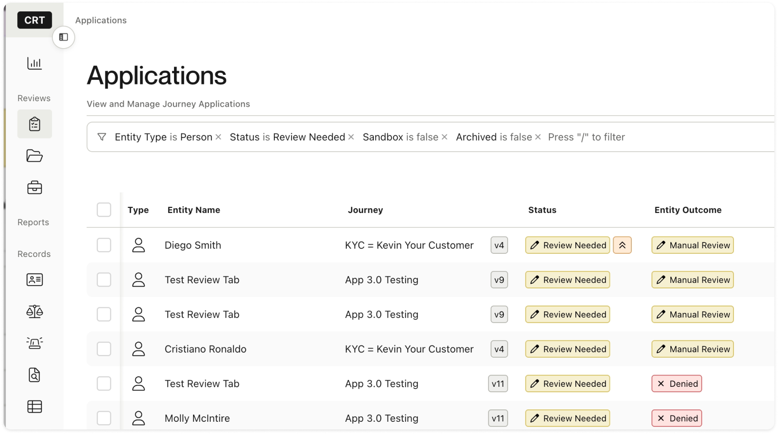The width and height of the screenshot is (778, 434).
Task: Click the person icon for Cristiano Ronaldo
Action: pos(139,349)
